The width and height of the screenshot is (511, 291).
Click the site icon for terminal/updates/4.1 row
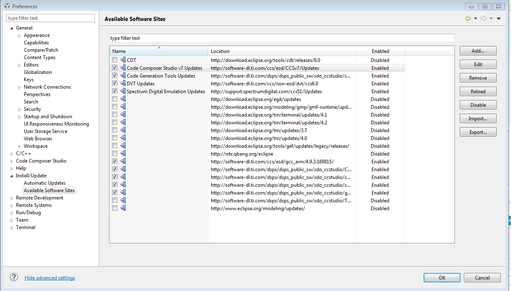(x=123, y=115)
